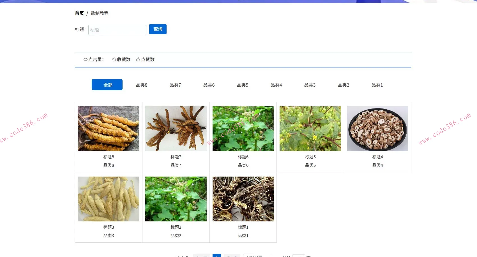The width and height of the screenshot is (477, 257).
Task: Switch to the 品类5 category tab
Action: pos(242,85)
